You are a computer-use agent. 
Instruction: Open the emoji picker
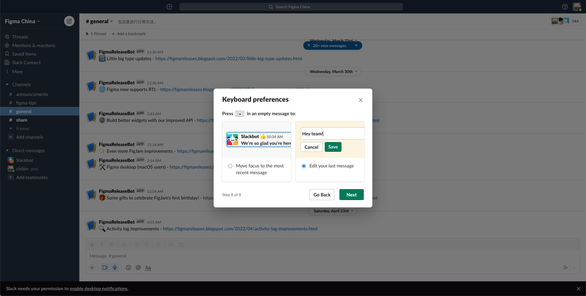(x=128, y=268)
